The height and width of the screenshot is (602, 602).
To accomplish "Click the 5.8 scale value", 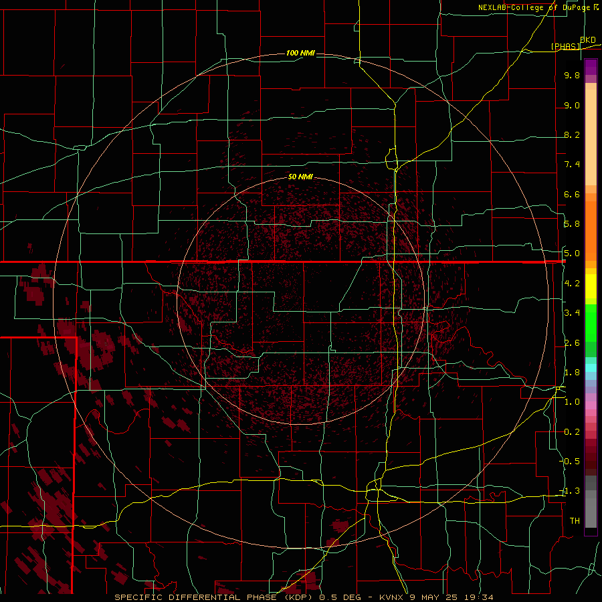I will pos(572,224).
